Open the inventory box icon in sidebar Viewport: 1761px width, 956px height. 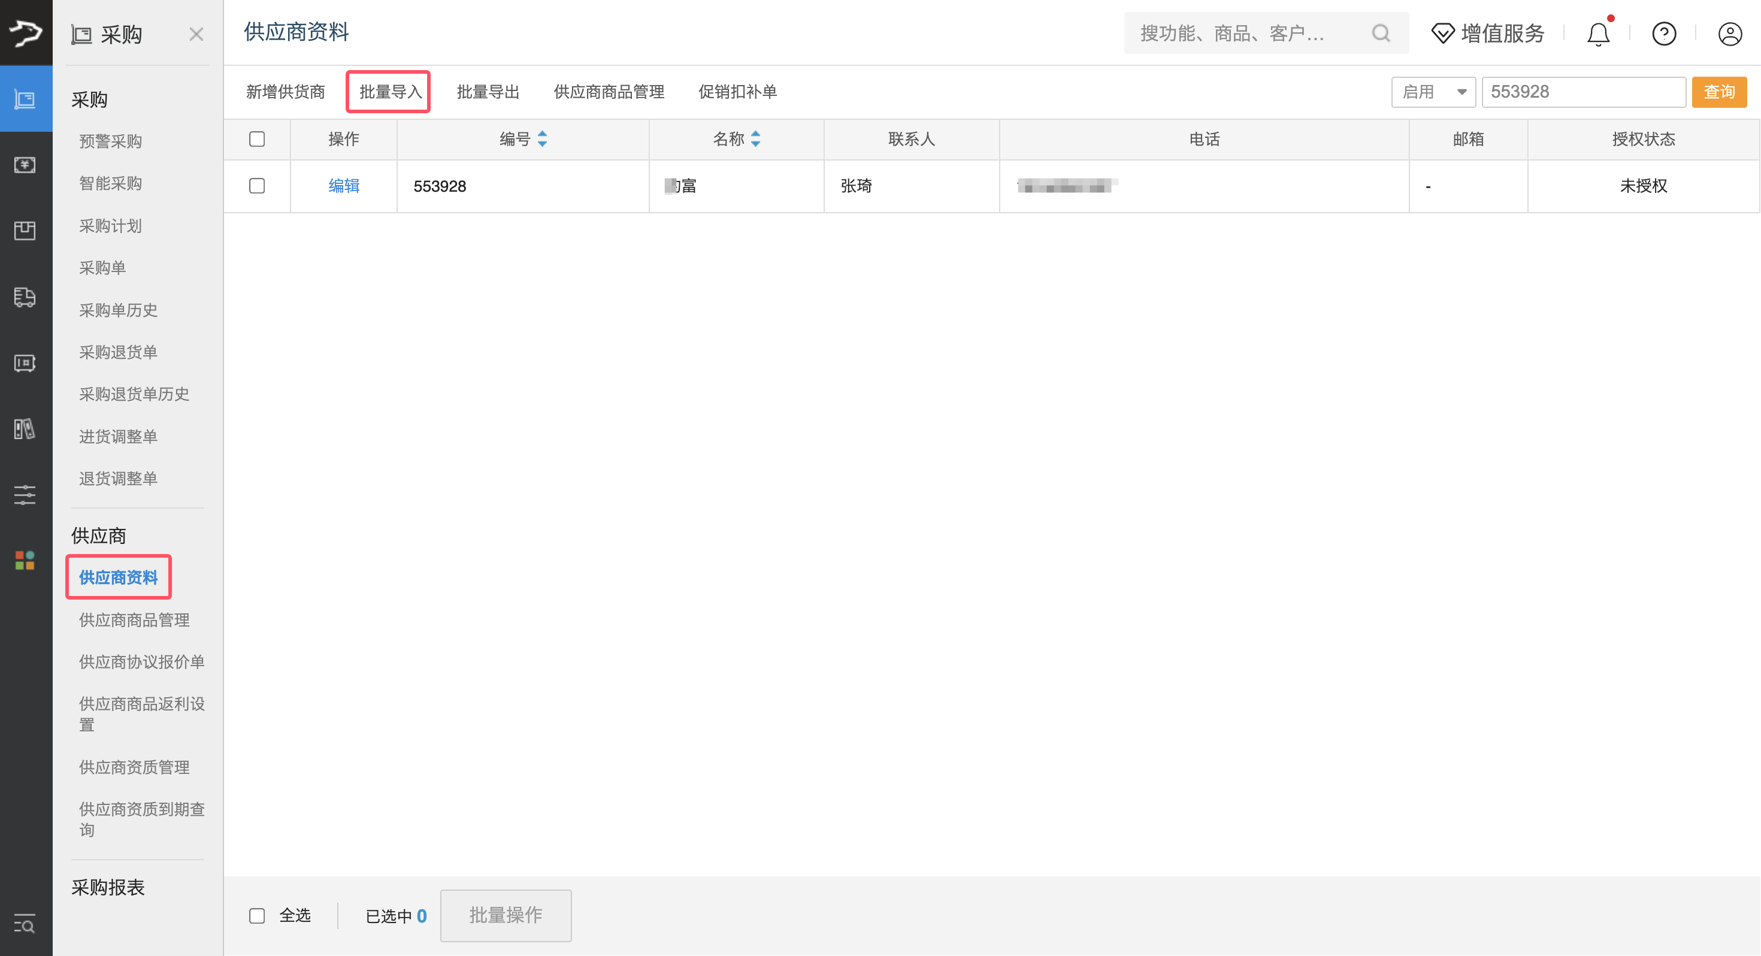click(25, 231)
